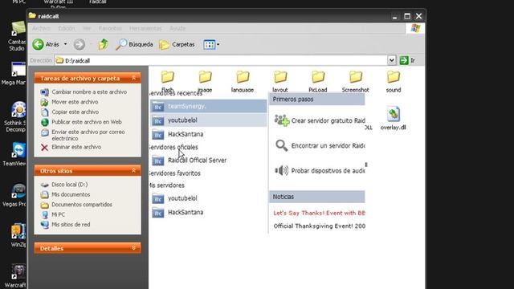Toggle the Carpetas folder pane
The image size is (514, 289).
(177, 44)
